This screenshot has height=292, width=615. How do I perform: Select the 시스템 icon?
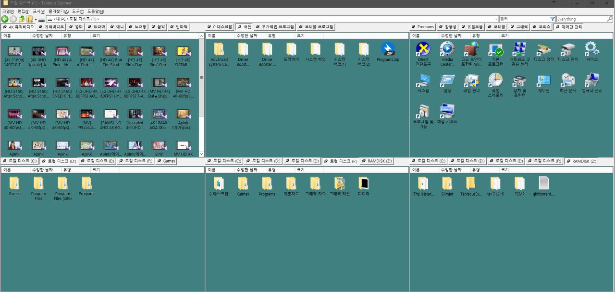pos(423,80)
